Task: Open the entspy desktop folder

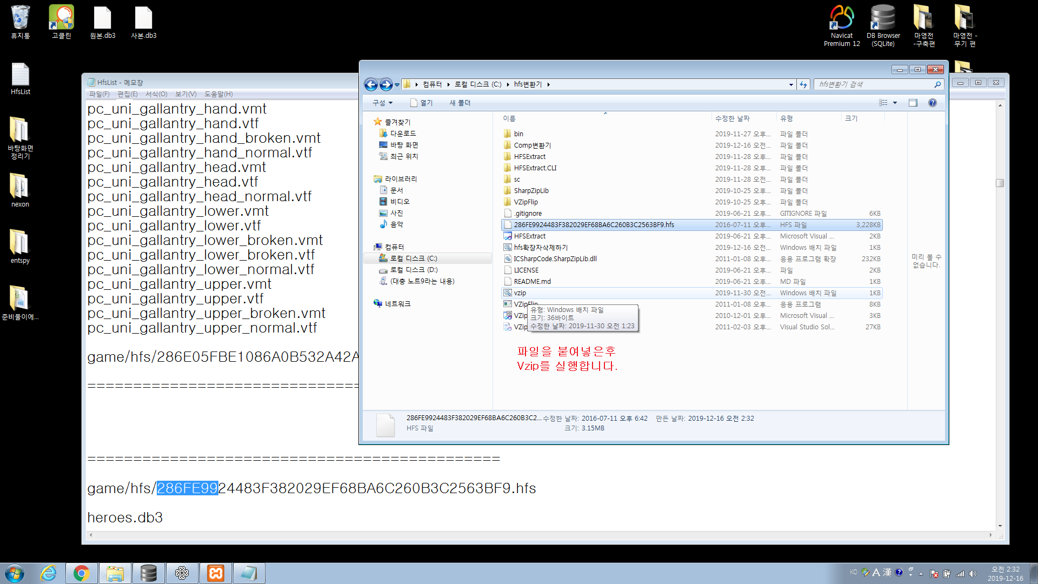Action: (x=21, y=247)
